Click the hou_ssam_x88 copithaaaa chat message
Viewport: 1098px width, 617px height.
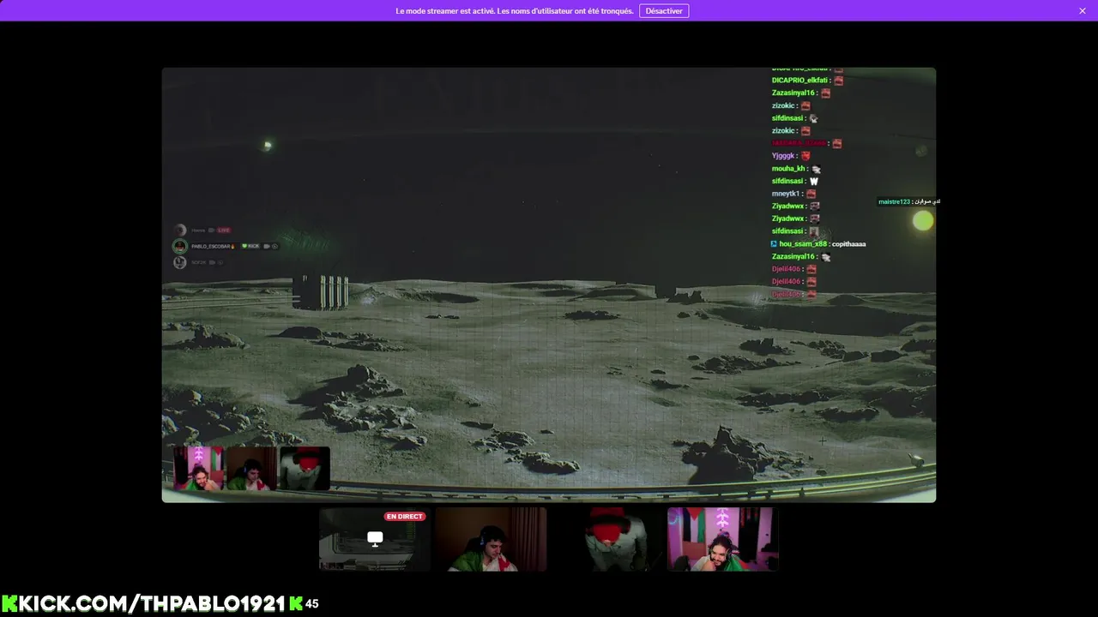[819, 244]
